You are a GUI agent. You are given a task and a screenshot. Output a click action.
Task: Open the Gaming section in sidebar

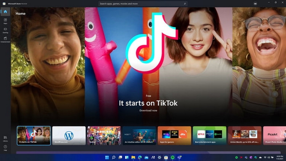tap(5, 30)
